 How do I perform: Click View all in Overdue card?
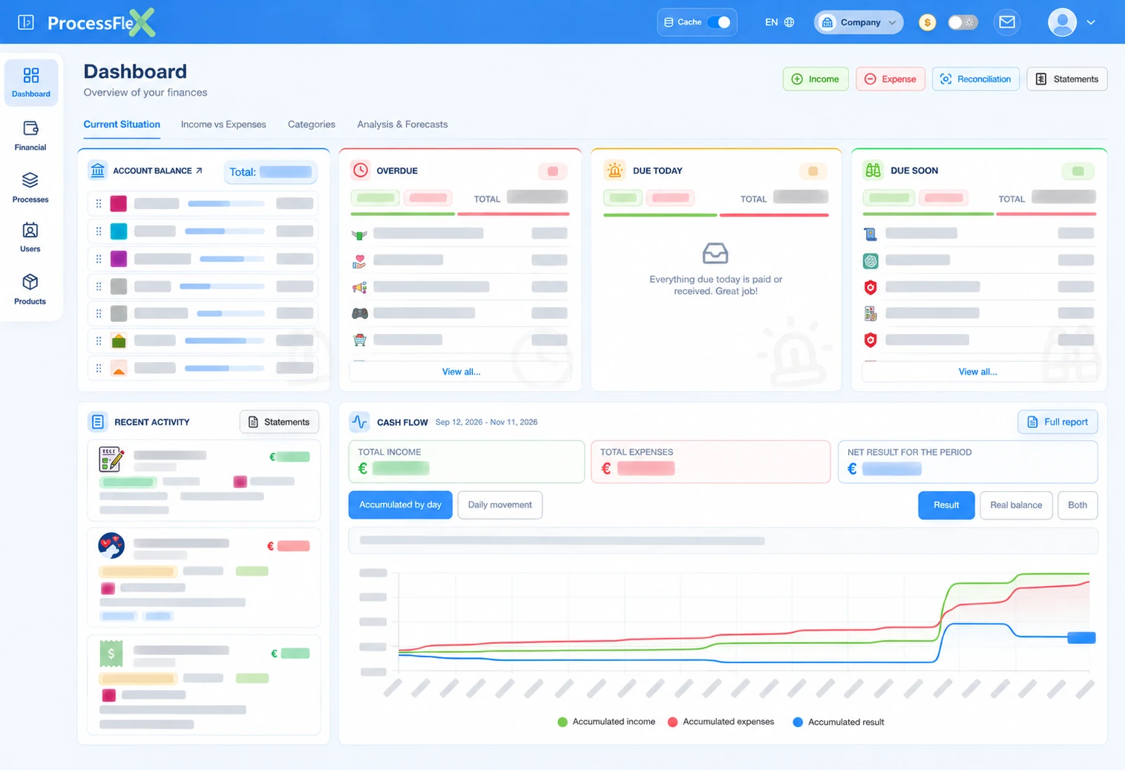coord(461,372)
